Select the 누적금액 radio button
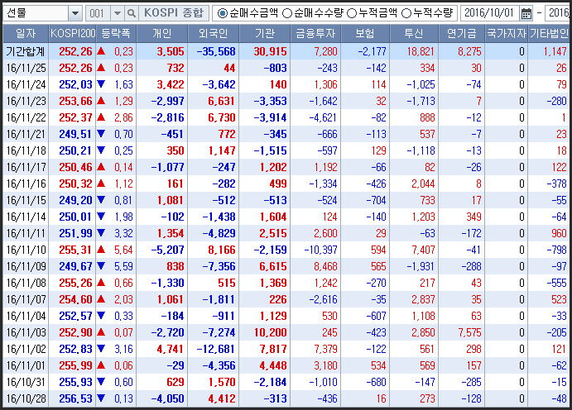 pyautogui.click(x=352, y=13)
